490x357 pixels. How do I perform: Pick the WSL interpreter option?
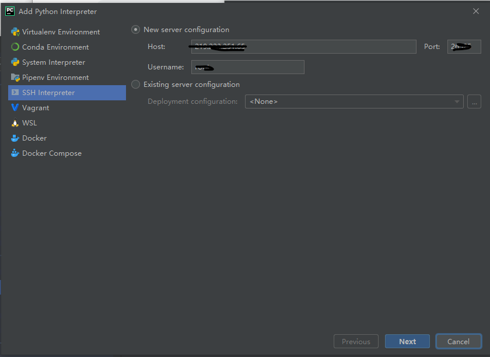pyautogui.click(x=67, y=123)
